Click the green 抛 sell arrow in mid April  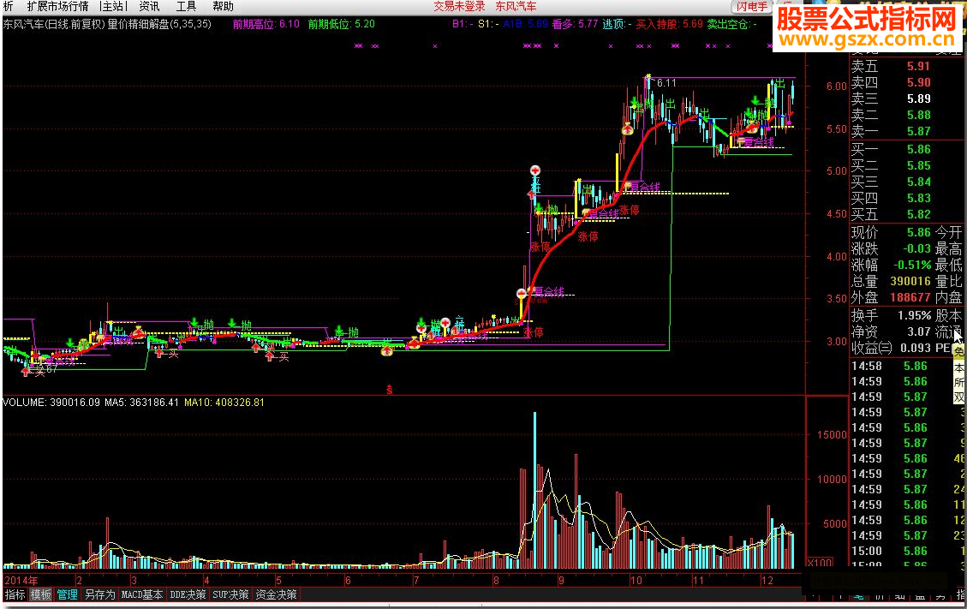tap(232, 323)
